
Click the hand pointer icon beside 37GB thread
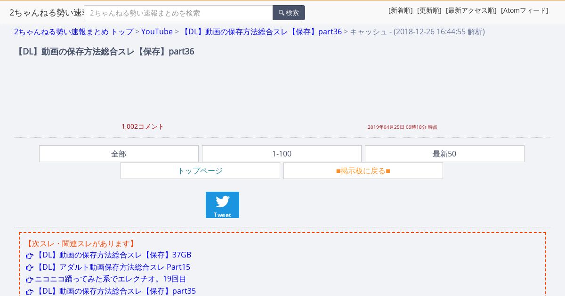pyautogui.click(x=30, y=256)
